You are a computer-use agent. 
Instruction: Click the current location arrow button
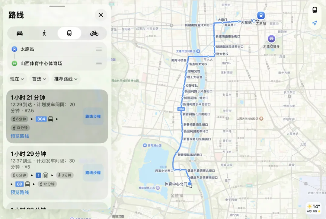coord(315,23)
